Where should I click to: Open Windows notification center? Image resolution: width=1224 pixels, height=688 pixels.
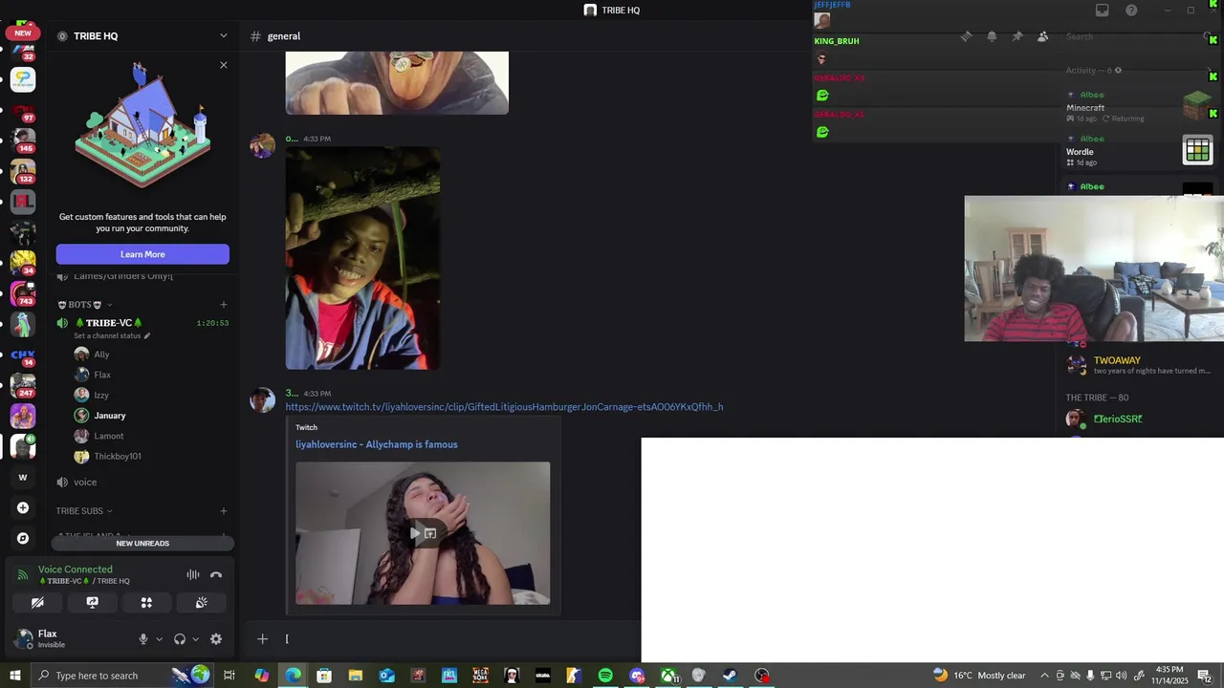tap(1204, 676)
